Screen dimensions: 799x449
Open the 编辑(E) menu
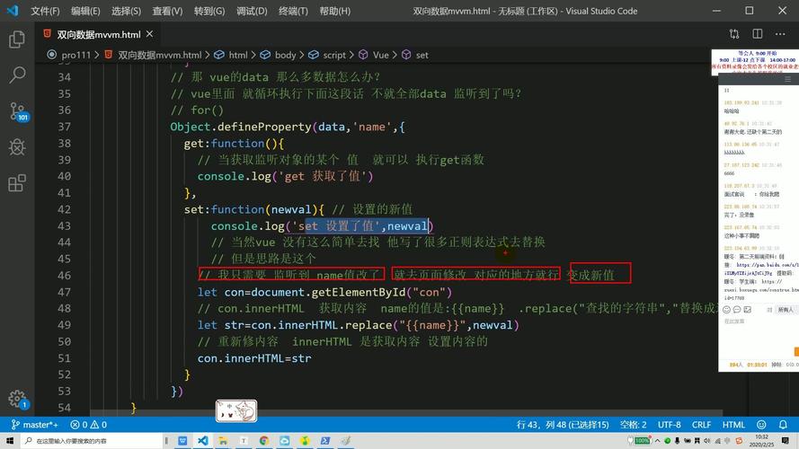[x=85, y=11]
